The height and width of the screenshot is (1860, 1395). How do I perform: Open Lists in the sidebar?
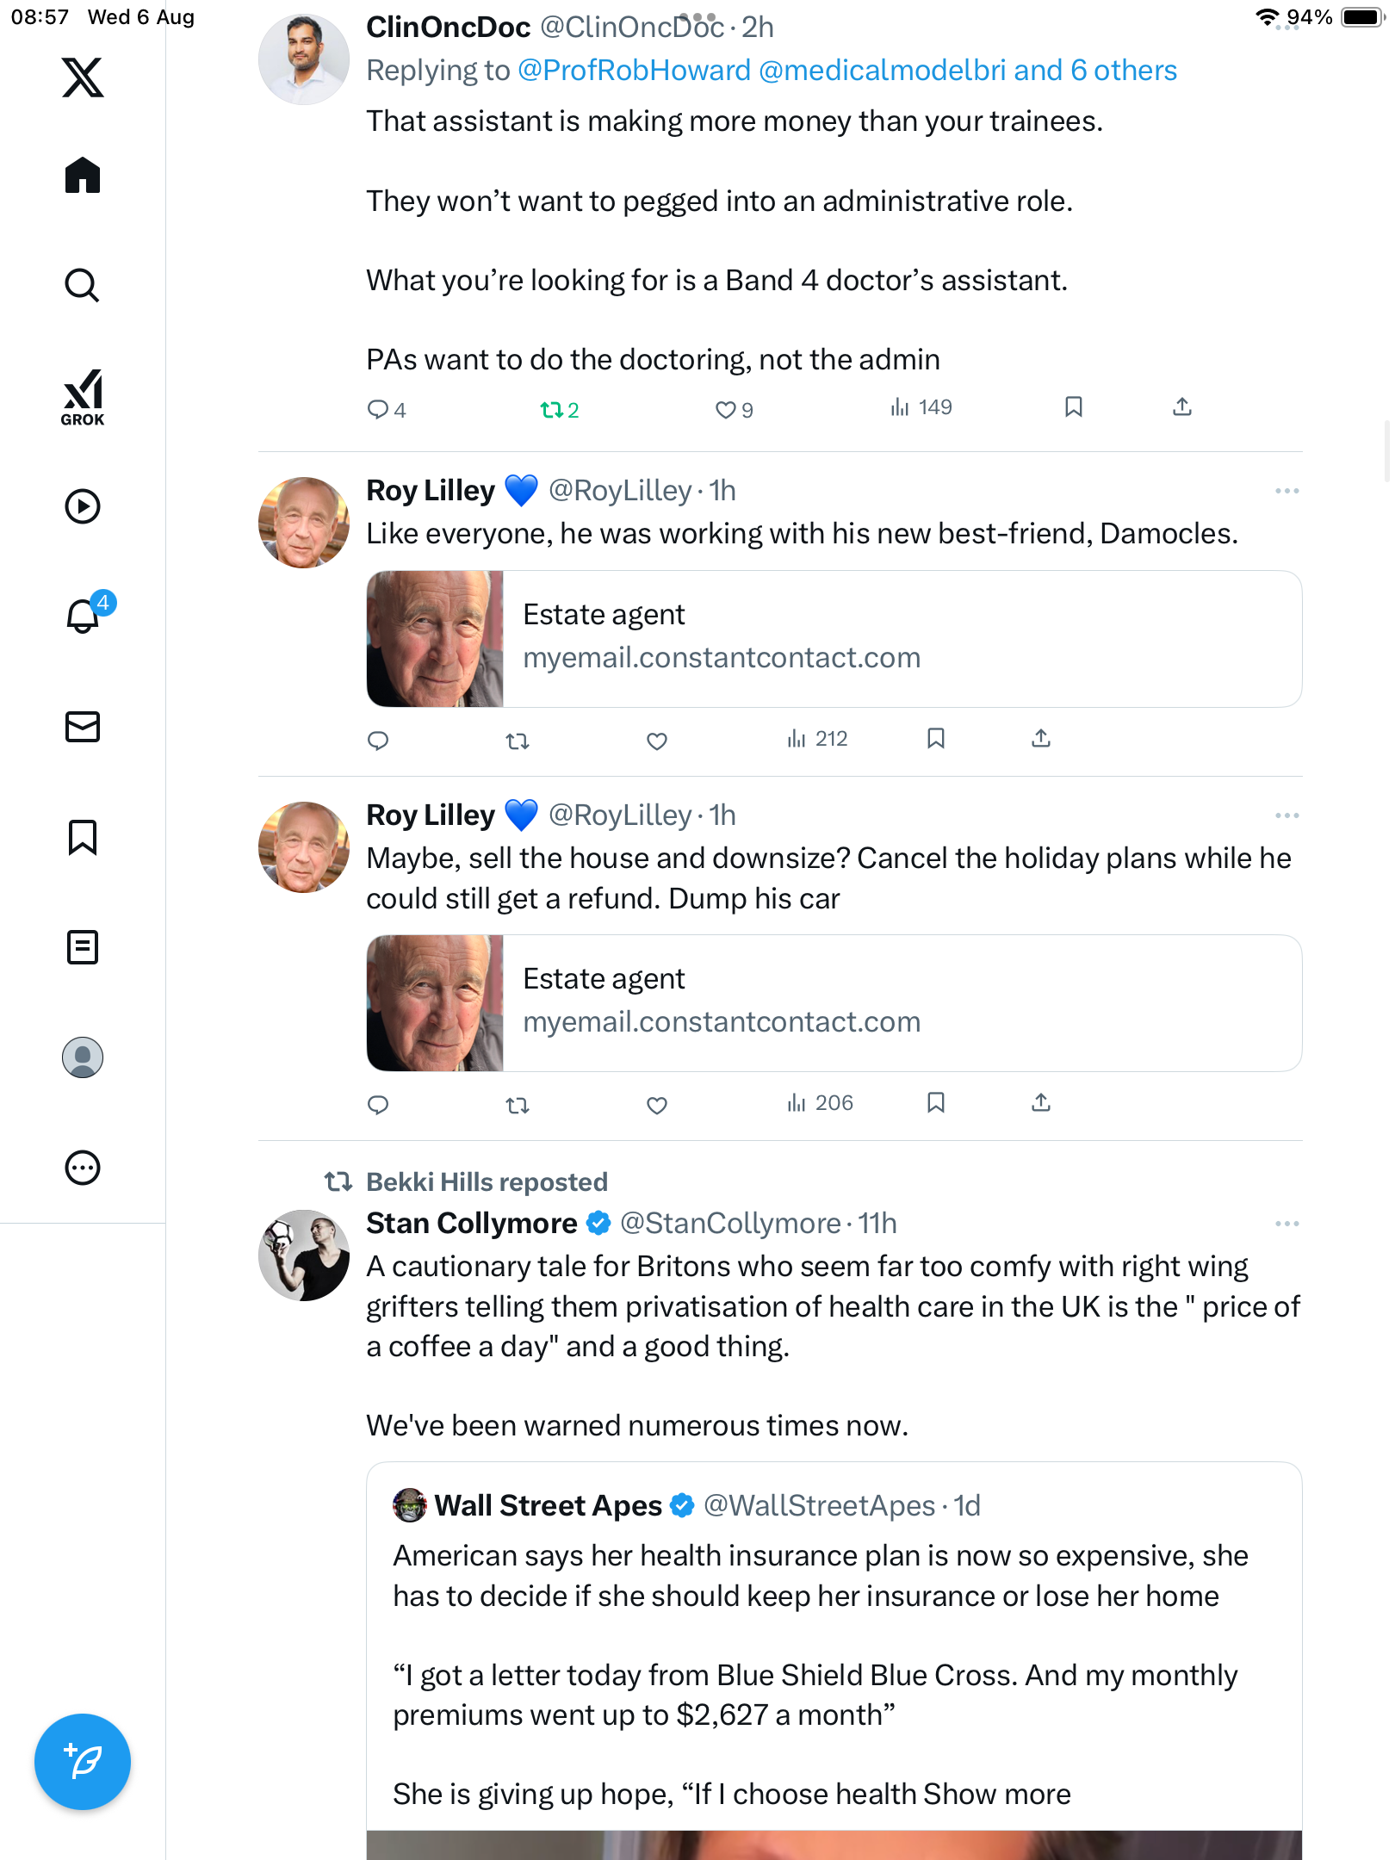[x=83, y=947]
